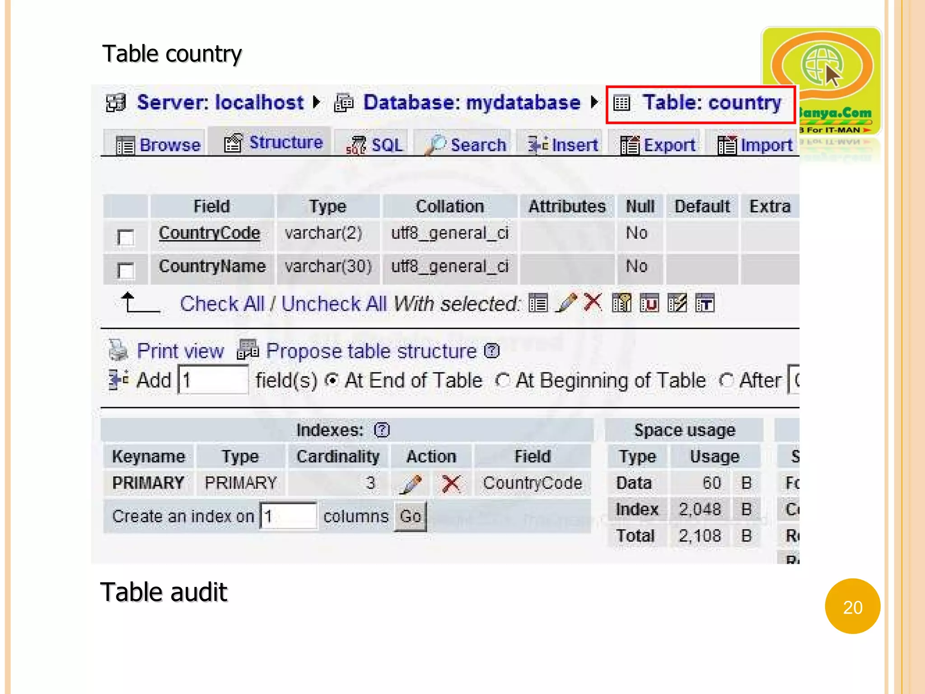Image resolution: width=925 pixels, height=694 pixels.
Task: Click the Uncheck All link
Action: coord(334,304)
